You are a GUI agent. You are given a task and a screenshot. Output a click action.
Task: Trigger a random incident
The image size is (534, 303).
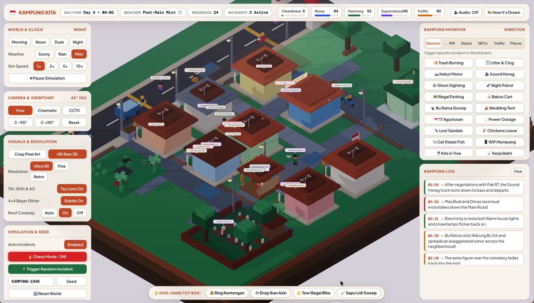coord(47,269)
